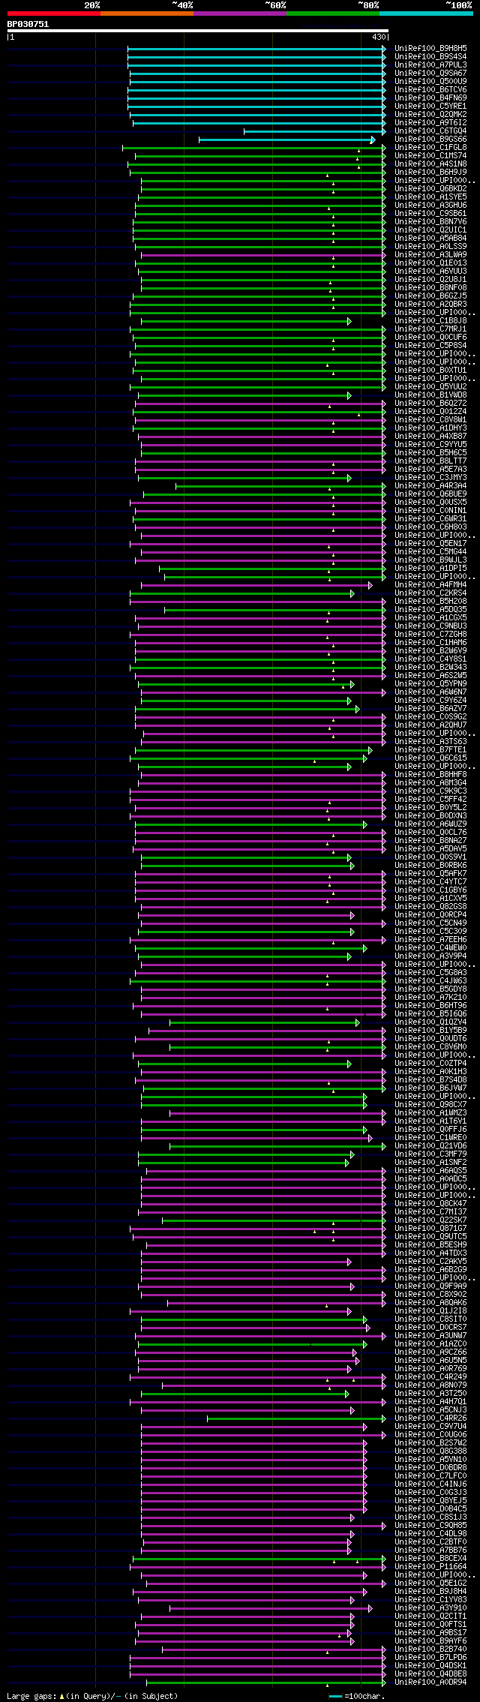Click the UniRef100_B6GZJ5 label

pos(430,296)
